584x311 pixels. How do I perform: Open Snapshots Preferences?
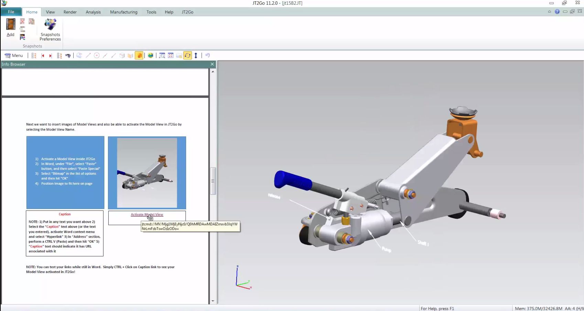50,30
